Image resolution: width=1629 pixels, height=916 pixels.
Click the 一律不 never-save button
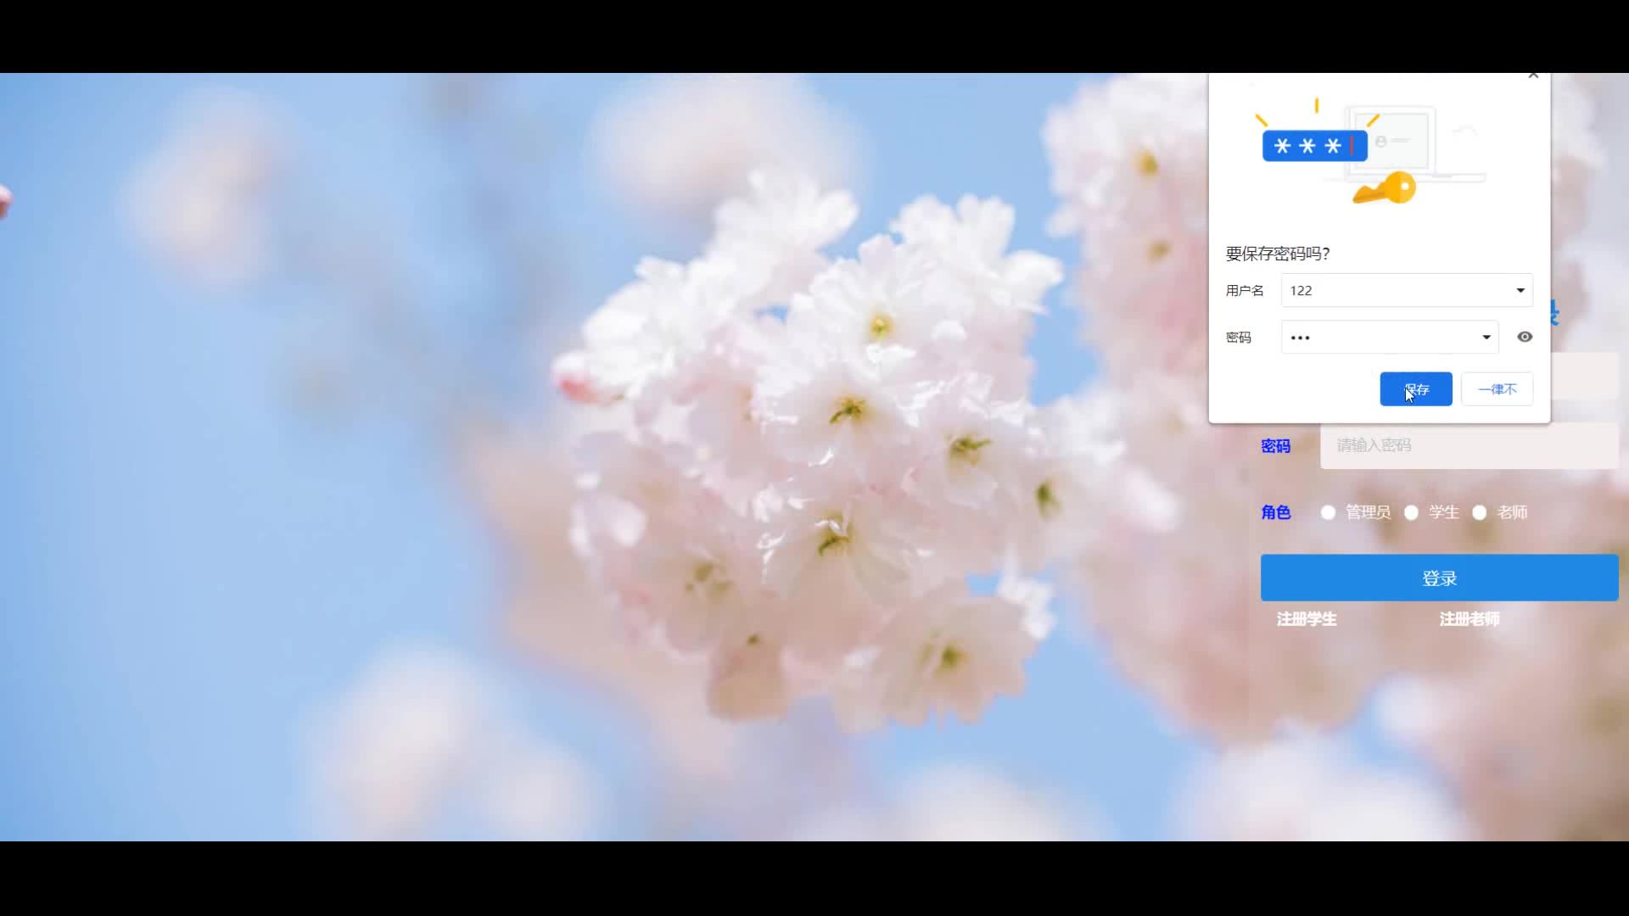click(1497, 389)
